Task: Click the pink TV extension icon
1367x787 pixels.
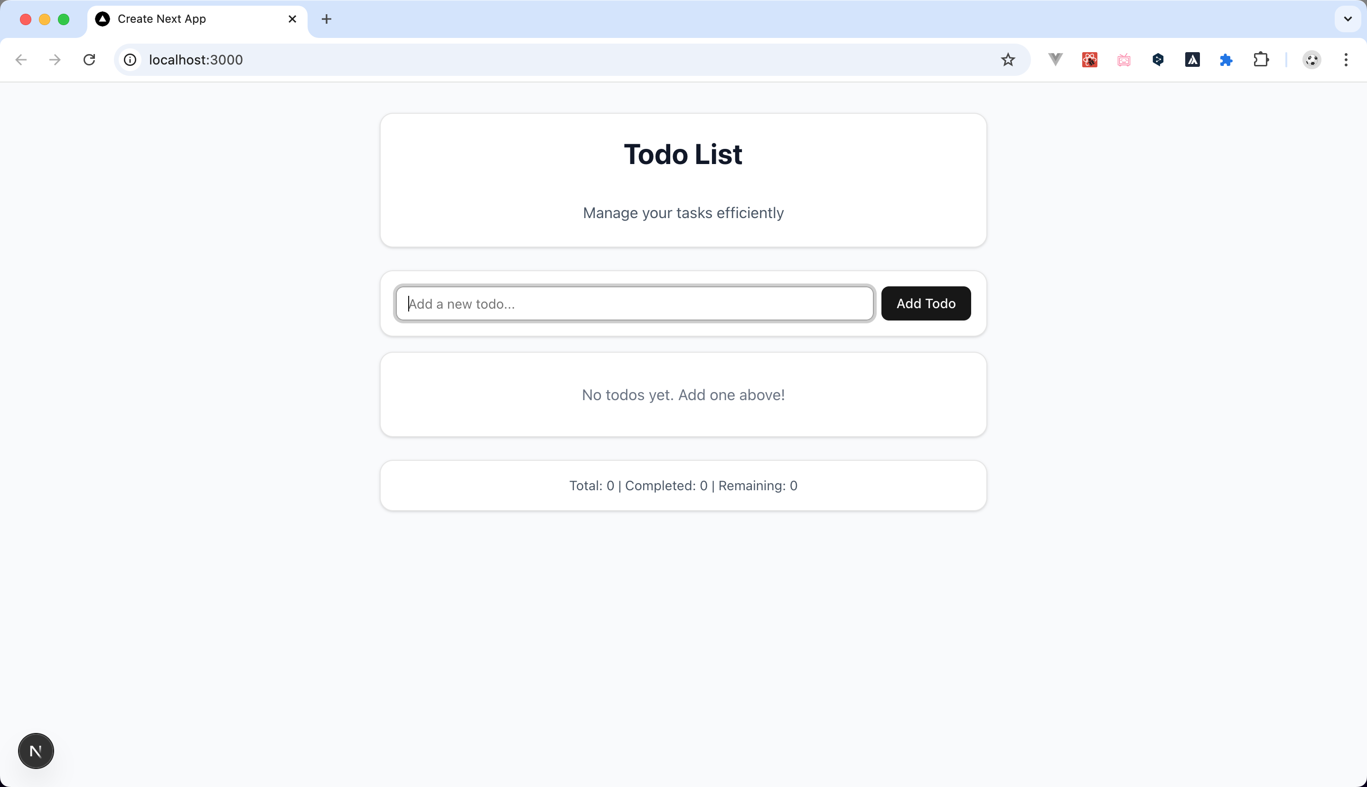Action: 1124,59
